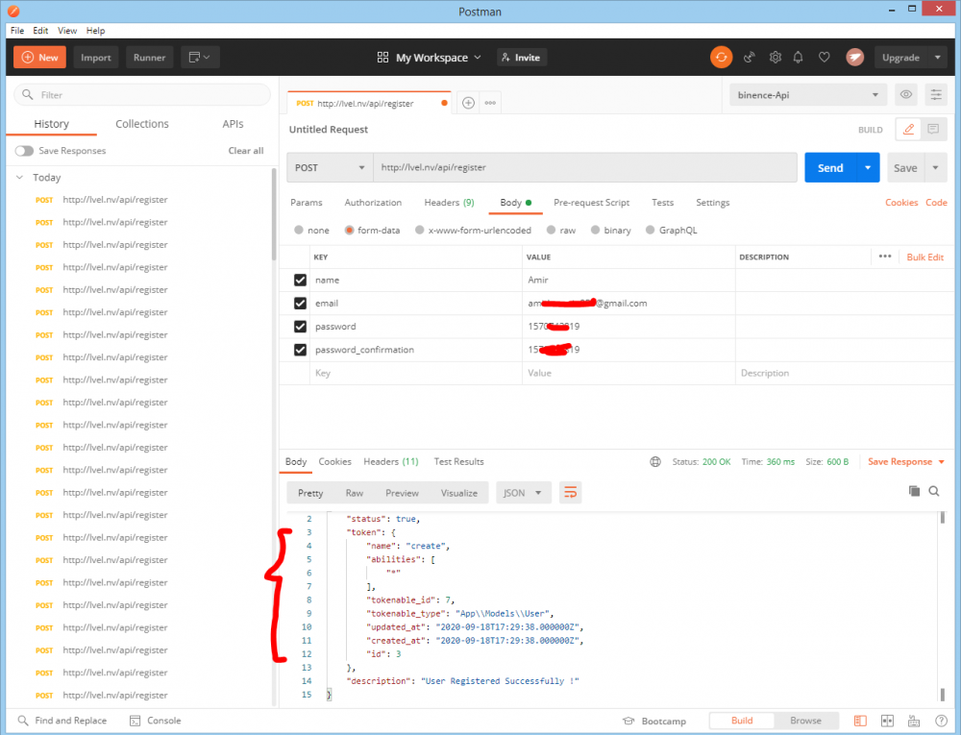The width and height of the screenshot is (961, 735).
Task: Click the orange sync status icon
Action: click(x=721, y=58)
